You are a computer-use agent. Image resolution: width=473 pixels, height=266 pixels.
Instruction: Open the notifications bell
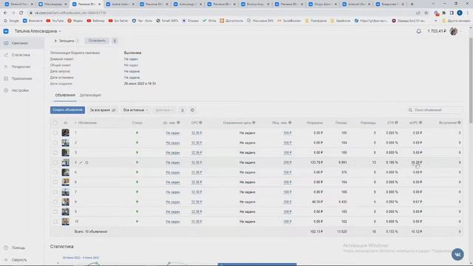pyautogui.click(x=419, y=31)
